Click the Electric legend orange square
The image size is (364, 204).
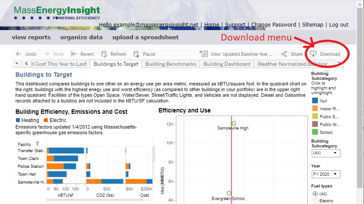click(46, 120)
